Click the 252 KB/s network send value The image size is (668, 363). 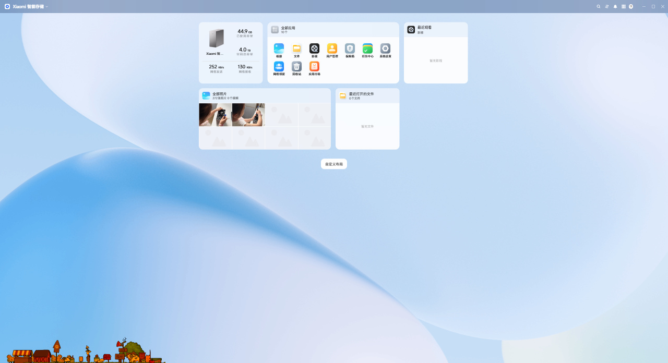point(216,67)
